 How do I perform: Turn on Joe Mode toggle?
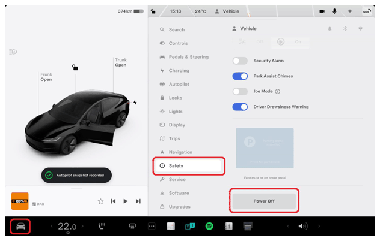pyautogui.click(x=240, y=91)
